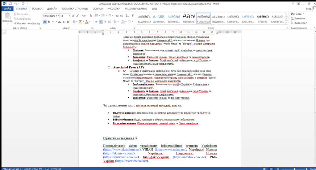Switch to read mode view in status bar

(264, 169)
